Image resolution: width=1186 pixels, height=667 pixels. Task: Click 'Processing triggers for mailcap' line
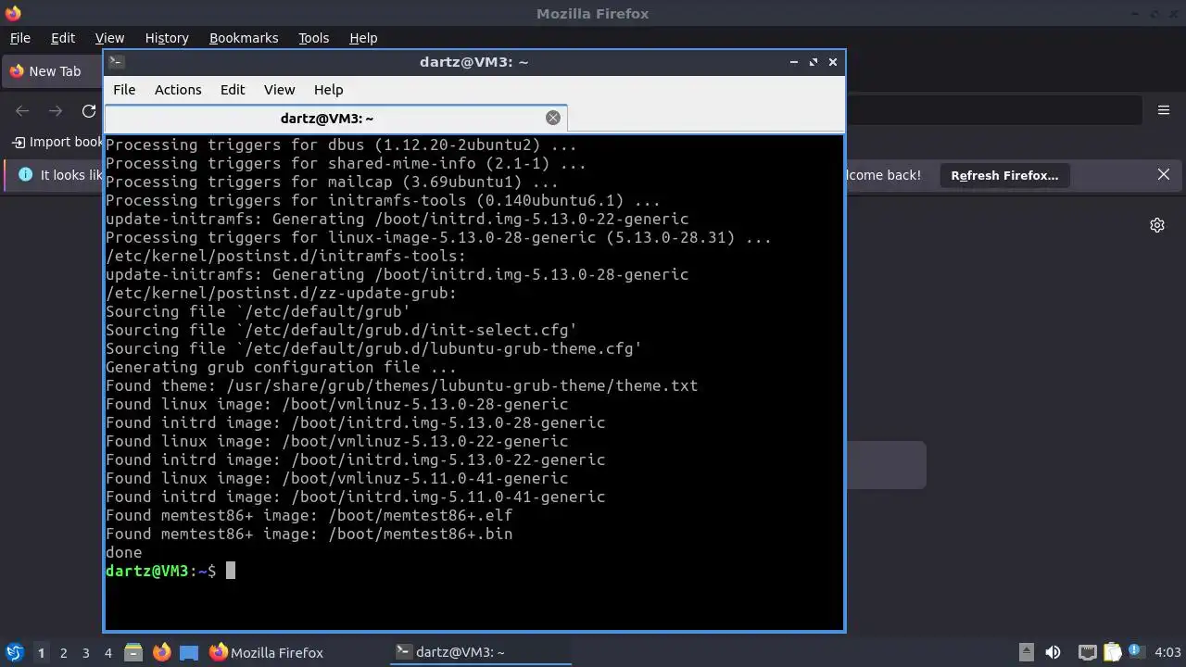coord(332,182)
